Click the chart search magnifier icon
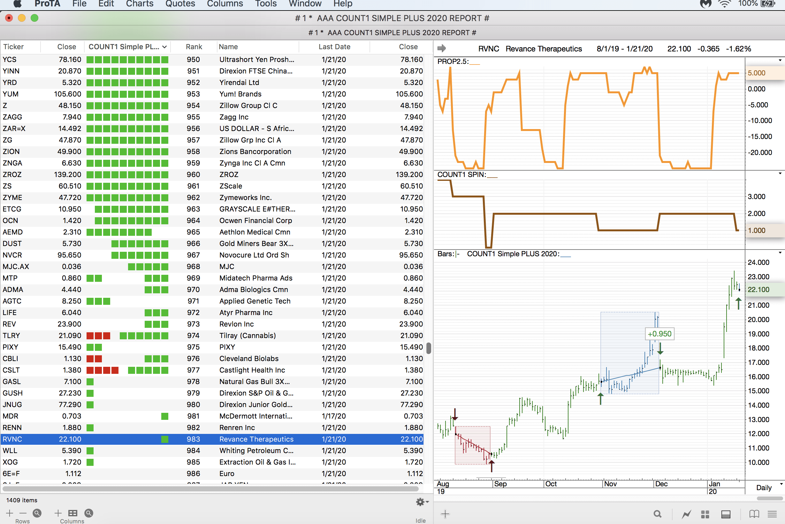This screenshot has height=524, width=785. point(657,514)
